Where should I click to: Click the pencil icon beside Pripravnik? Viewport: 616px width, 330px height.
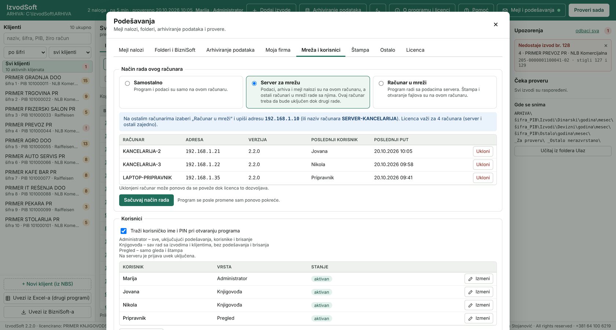click(x=470, y=319)
